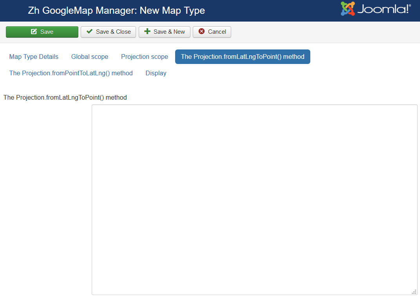
Task: Select the active Projection.fromLatLngToPoint() method tab
Action: tap(243, 57)
